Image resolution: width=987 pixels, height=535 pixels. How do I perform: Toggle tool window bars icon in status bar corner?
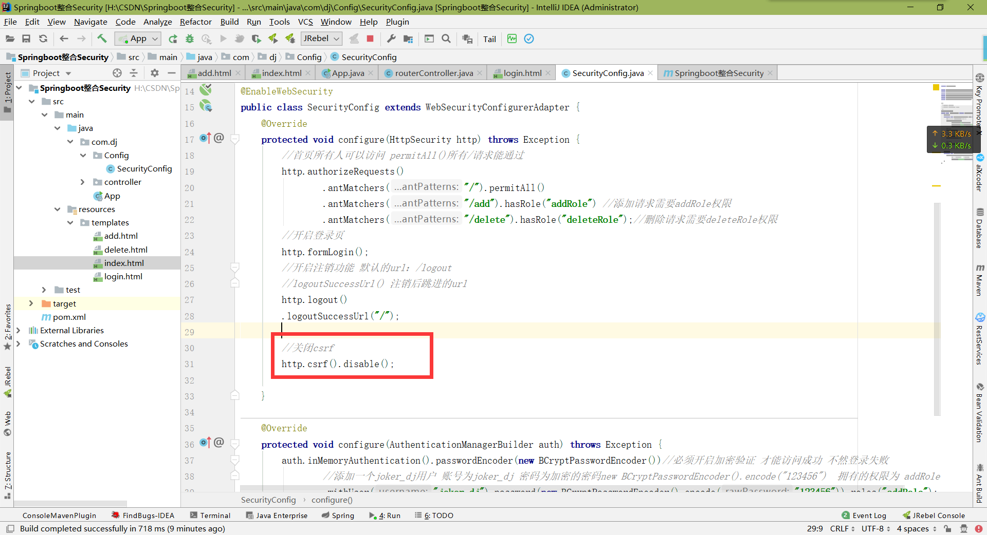[10, 528]
